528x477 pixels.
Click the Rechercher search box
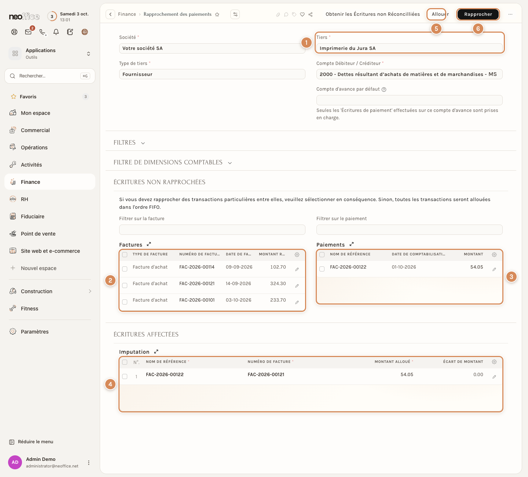coord(50,76)
